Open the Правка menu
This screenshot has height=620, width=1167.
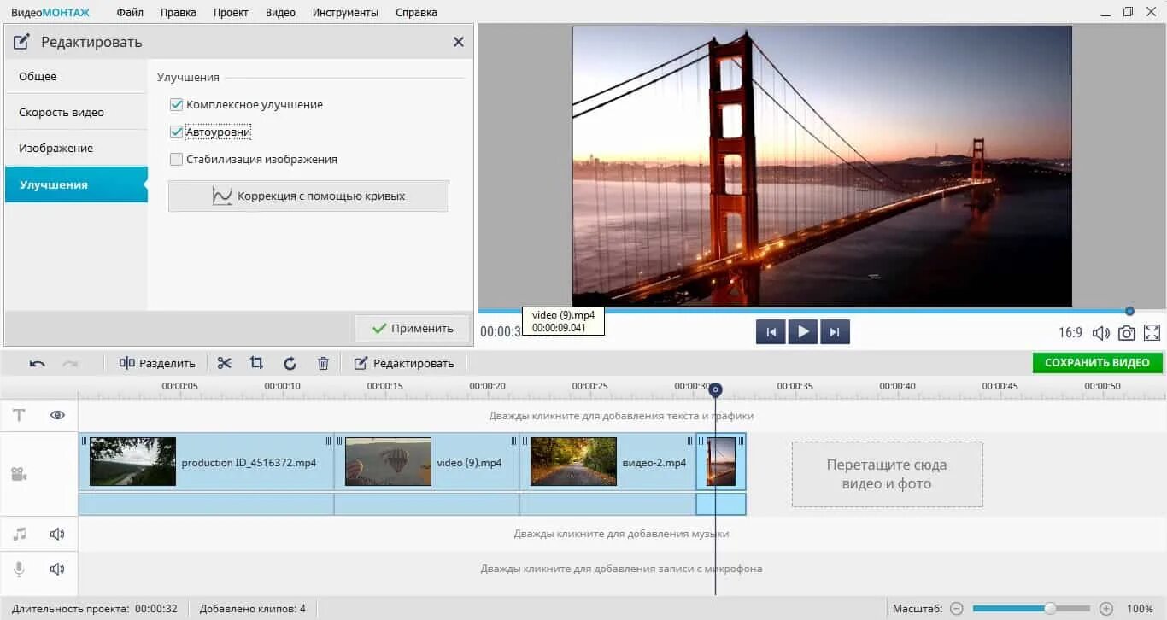pyautogui.click(x=178, y=12)
